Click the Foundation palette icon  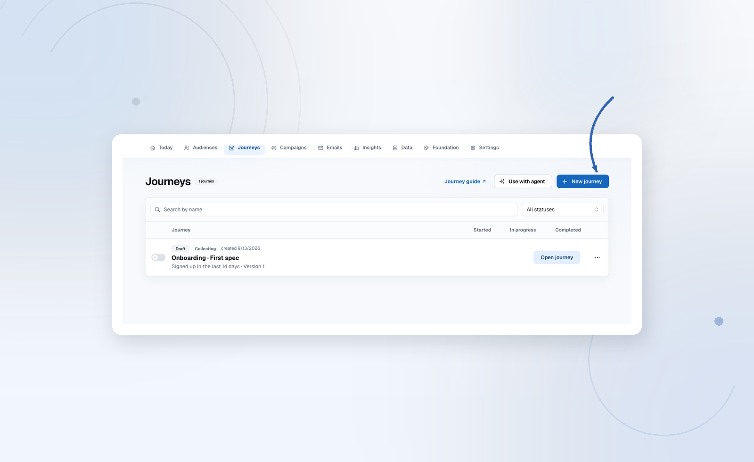(x=426, y=148)
